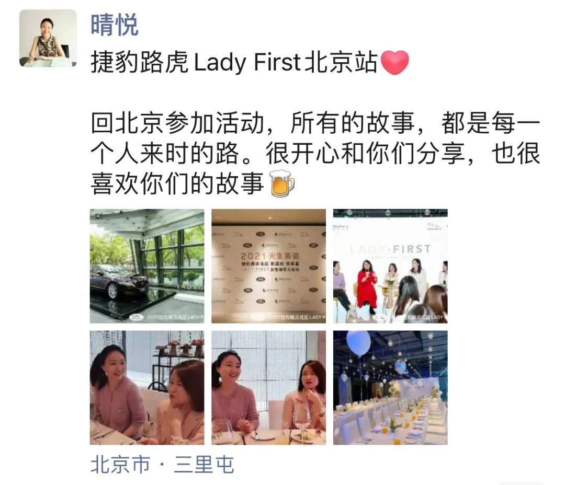The image size is (565, 485).
Task: Tap the body line starting with 个人来时的路
Action: [315, 153]
